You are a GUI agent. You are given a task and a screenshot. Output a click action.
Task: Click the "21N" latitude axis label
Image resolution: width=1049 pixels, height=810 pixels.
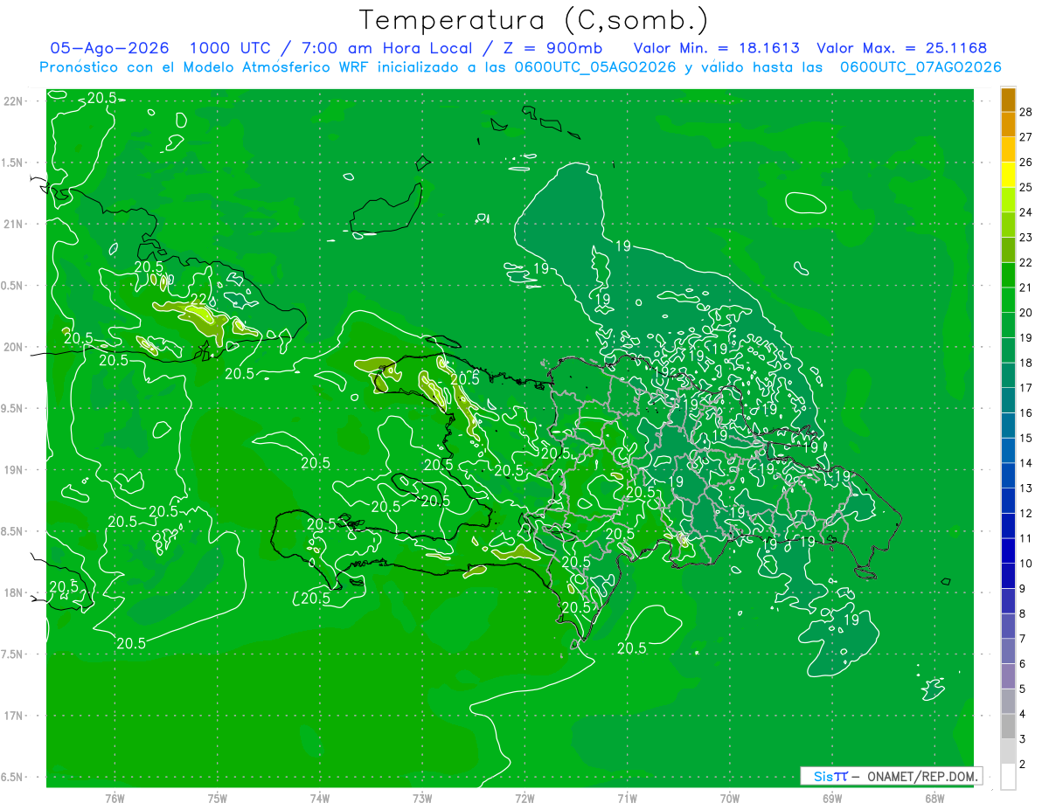coord(12,224)
